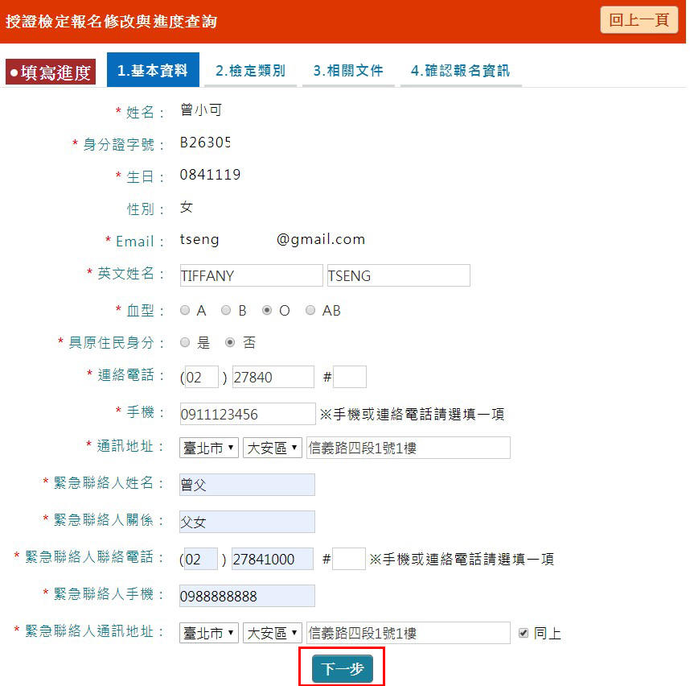690x686 pixels.
Task: Click the 連絡電話 extension field
Action: (350, 377)
